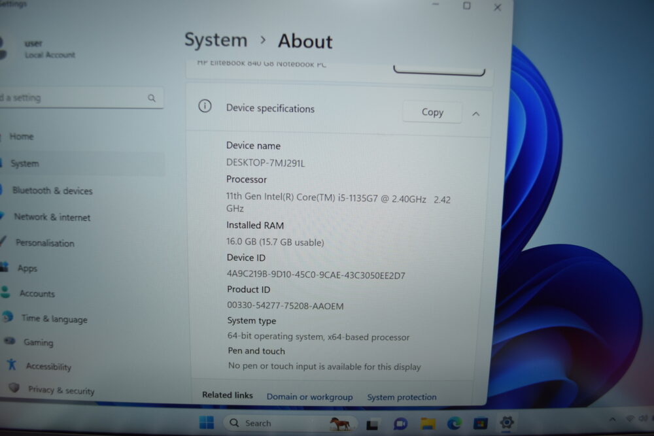Click the user Local Account profile

click(40, 49)
